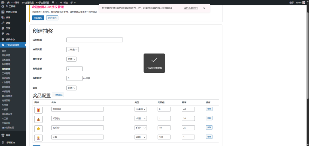Select 团购管理 in the sidebar submenu
Viewport: 309px width, 146px height.
(6, 60)
